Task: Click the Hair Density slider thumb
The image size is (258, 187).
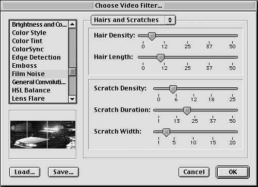Action: click(x=152, y=36)
